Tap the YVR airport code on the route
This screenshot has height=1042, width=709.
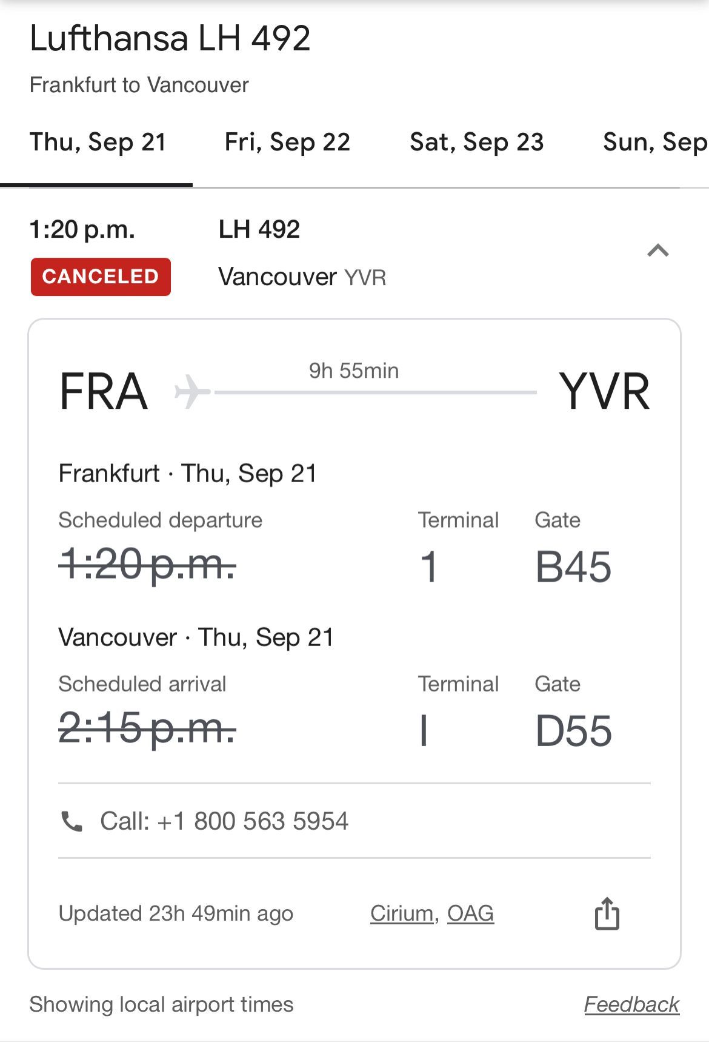coord(604,392)
